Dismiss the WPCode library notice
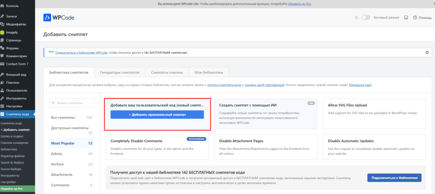The width and height of the screenshot is (435, 194). pyautogui.click(x=427, y=52)
